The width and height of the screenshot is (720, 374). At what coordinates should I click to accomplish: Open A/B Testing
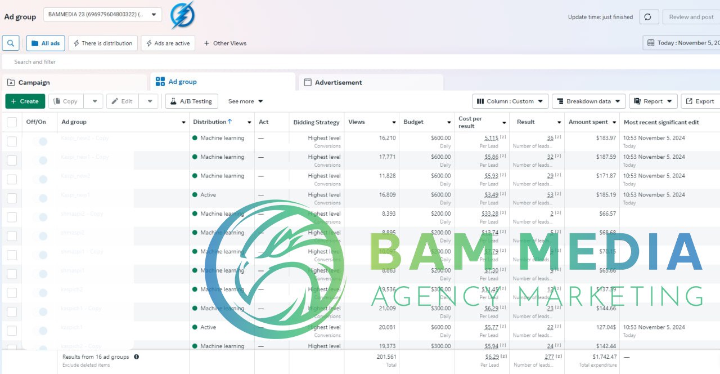pyautogui.click(x=191, y=101)
